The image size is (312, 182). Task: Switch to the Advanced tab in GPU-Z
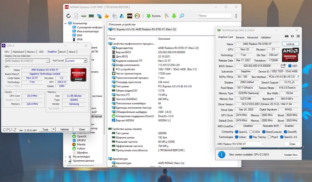[252, 37]
